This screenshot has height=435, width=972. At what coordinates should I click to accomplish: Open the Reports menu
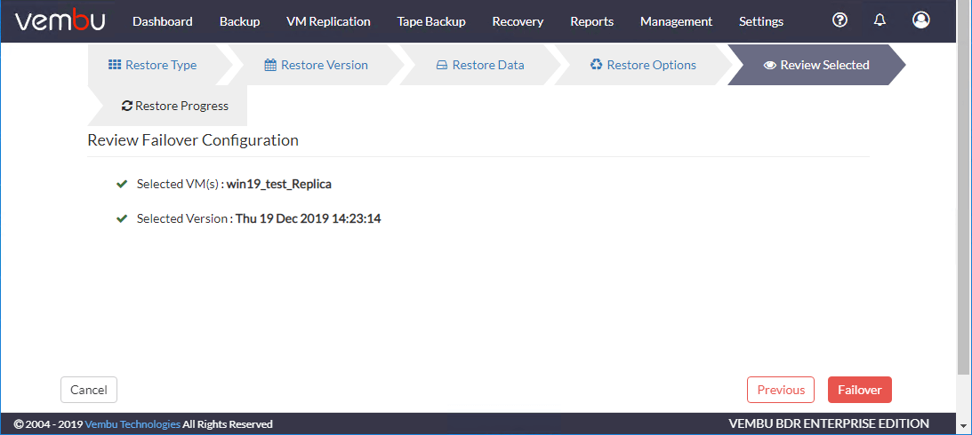click(x=592, y=21)
